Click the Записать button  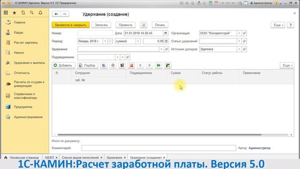coord(101,25)
